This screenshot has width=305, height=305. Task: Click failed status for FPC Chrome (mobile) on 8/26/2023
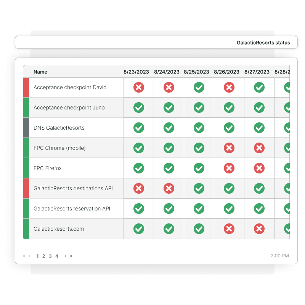click(x=229, y=148)
